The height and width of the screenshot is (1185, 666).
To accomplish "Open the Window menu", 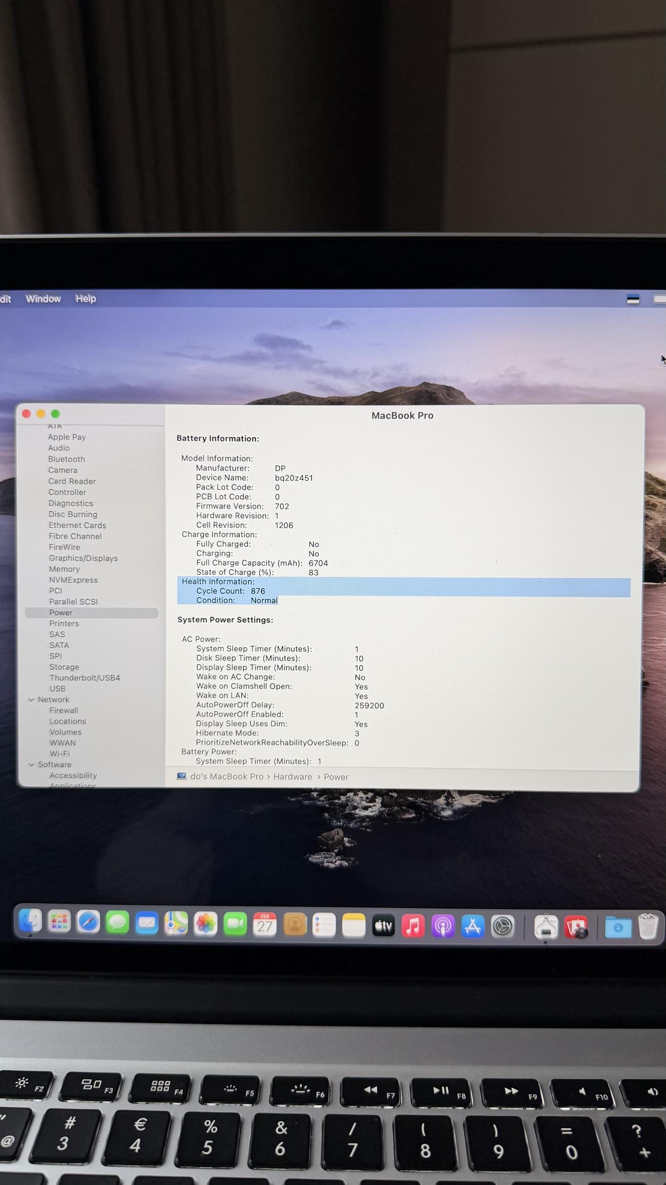I will (x=43, y=299).
